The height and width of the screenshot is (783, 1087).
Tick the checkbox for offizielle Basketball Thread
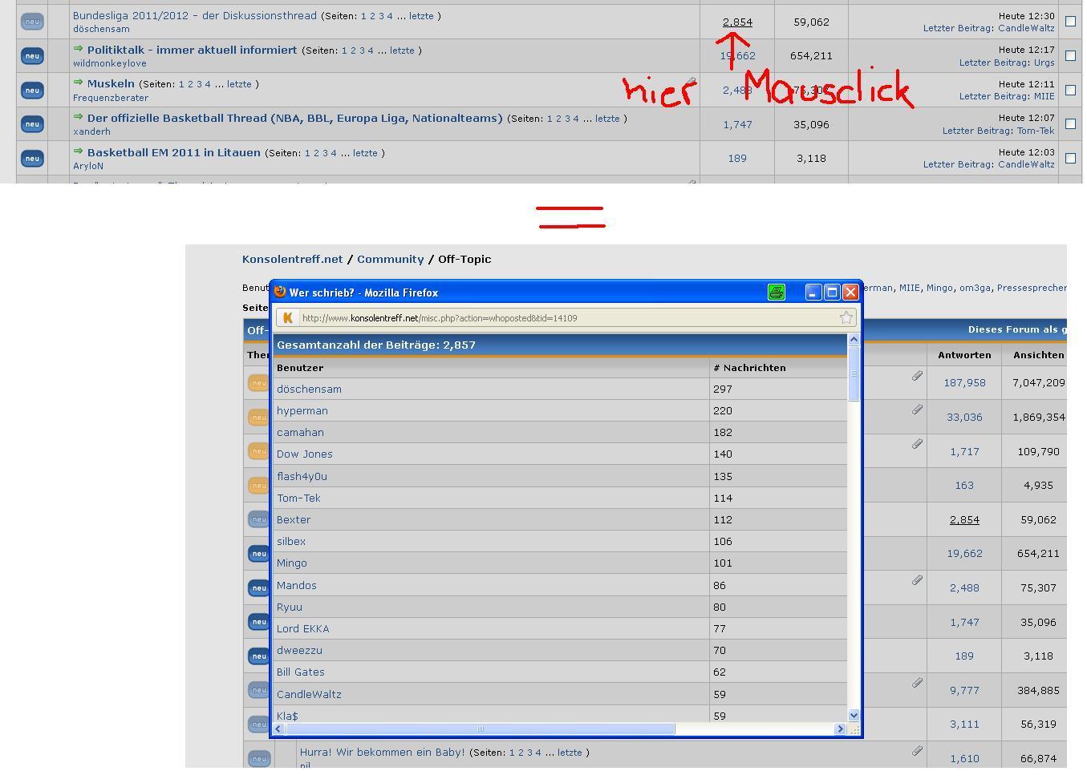(x=1070, y=124)
